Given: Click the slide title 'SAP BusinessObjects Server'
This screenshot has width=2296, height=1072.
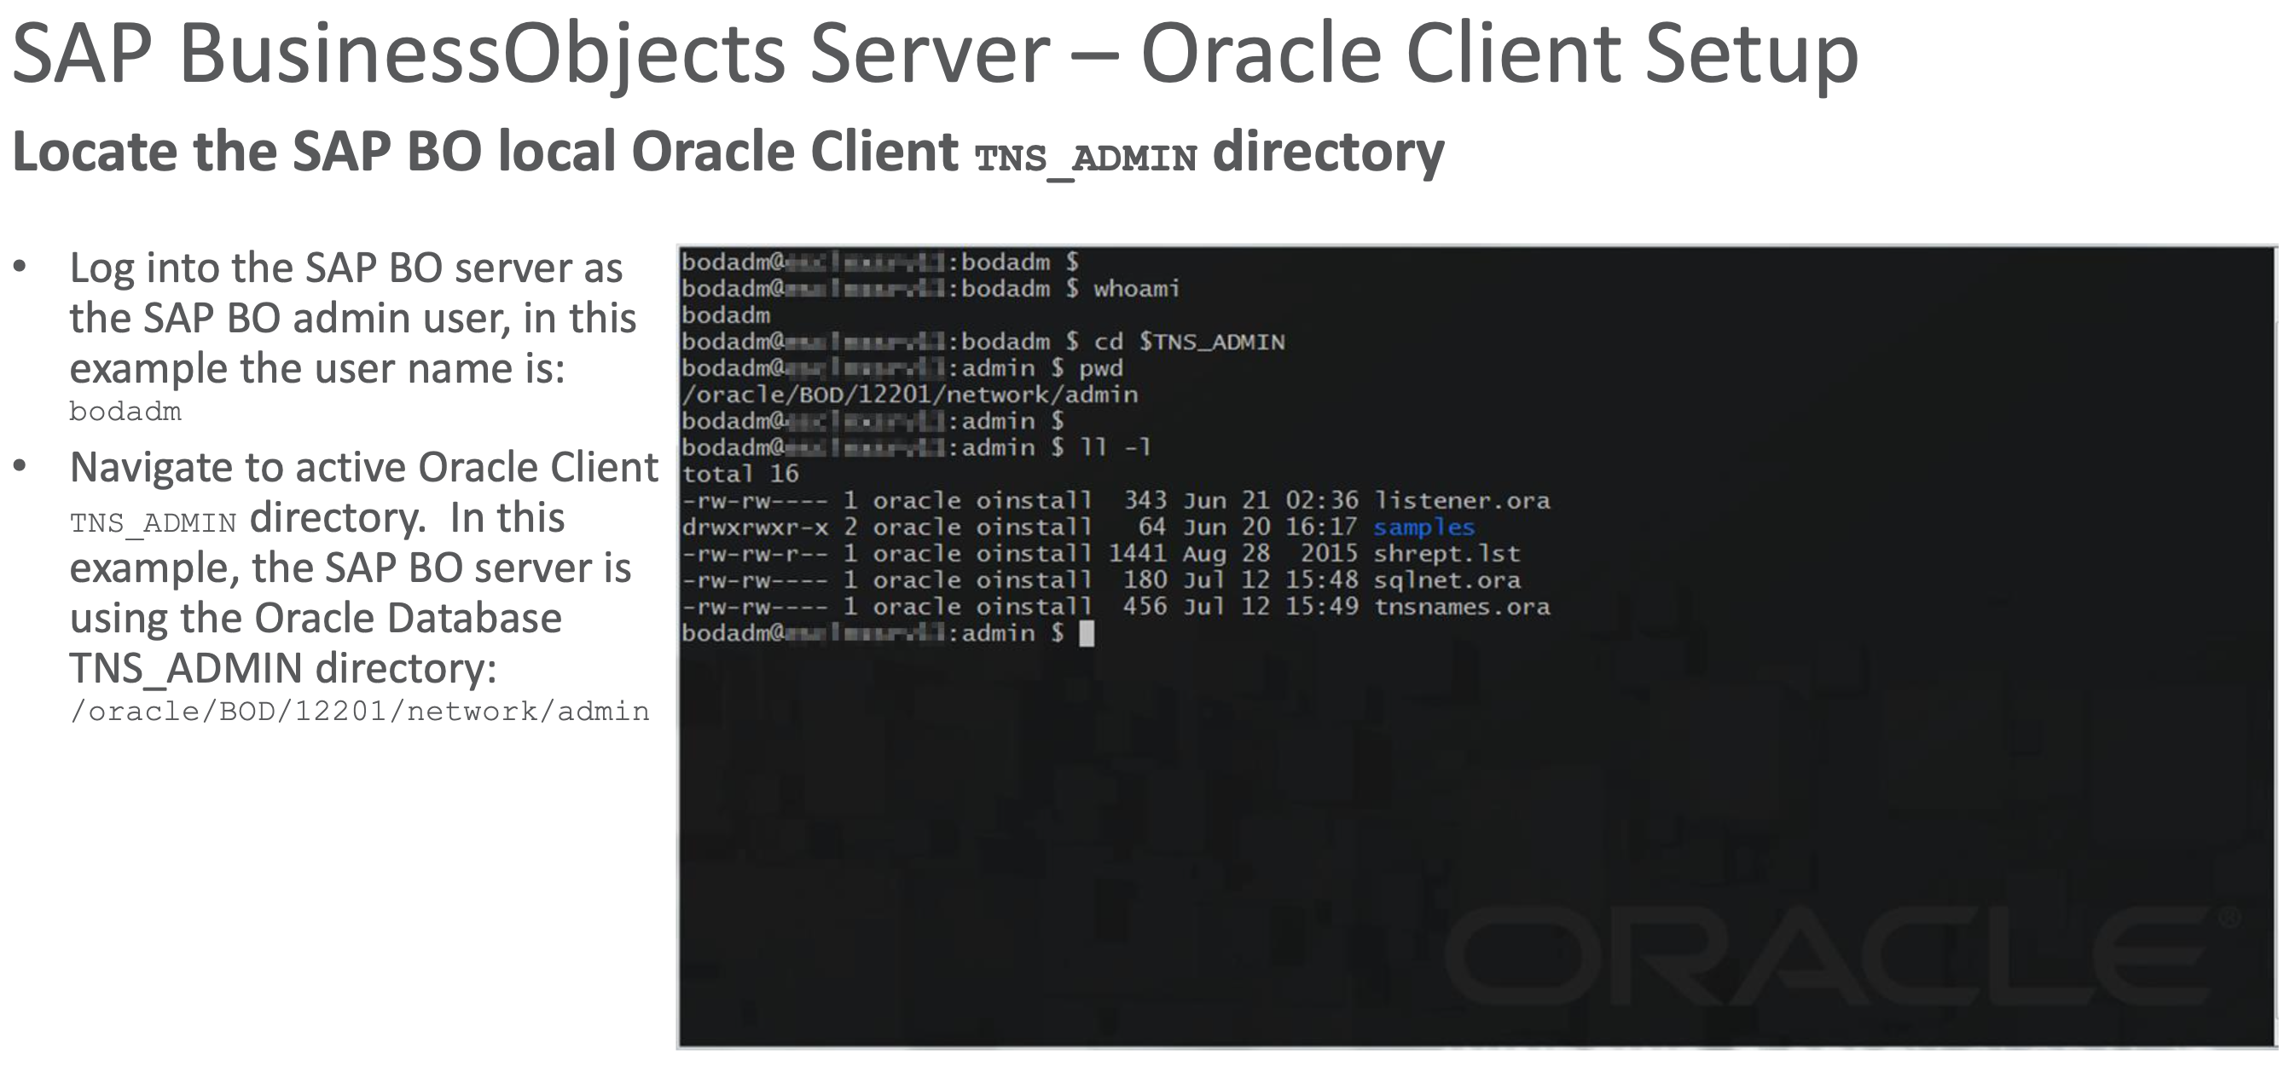Looking at the screenshot, I should tap(531, 54).
